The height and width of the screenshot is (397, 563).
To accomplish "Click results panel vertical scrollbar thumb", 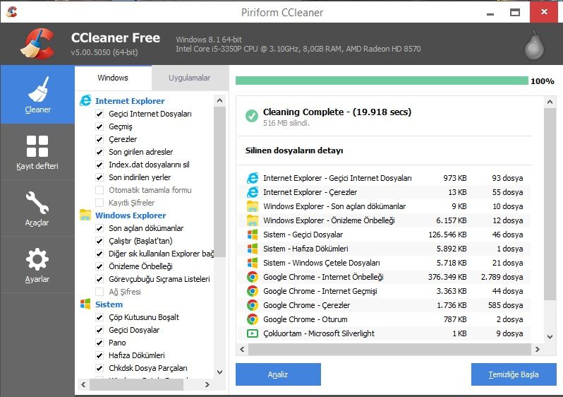I will pyautogui.click(x=550, y=204).
